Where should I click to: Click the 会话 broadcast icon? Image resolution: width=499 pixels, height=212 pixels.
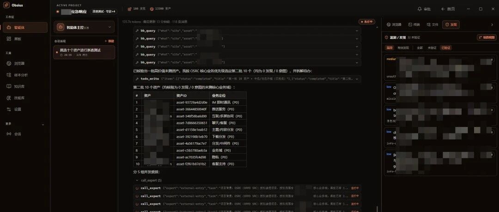click(9, 134)
